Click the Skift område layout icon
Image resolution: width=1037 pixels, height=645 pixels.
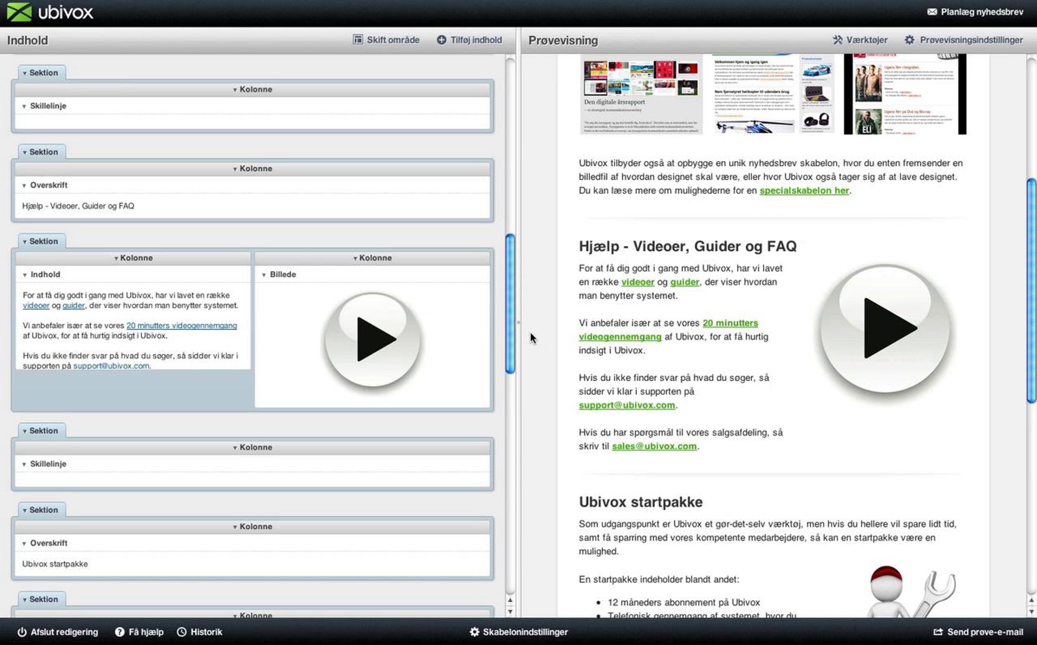pos(358,40)
